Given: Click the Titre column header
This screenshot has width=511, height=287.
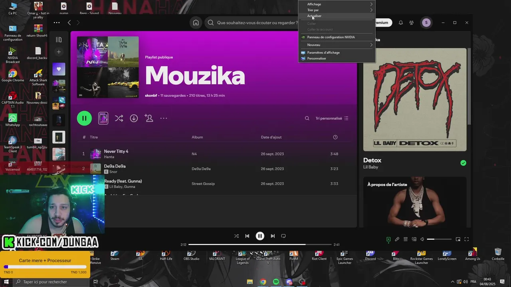Looking at the screenshot, I should pos(94,137).
